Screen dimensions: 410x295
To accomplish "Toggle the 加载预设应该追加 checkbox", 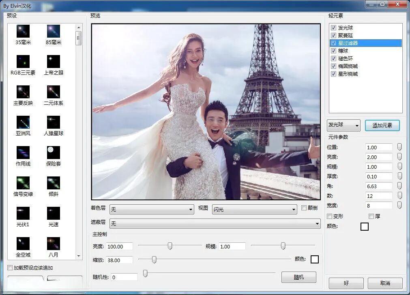I will tap(10, 268).
